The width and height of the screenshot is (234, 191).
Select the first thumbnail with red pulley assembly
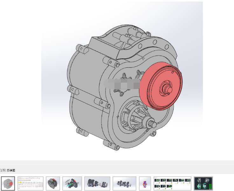[8, 184]
